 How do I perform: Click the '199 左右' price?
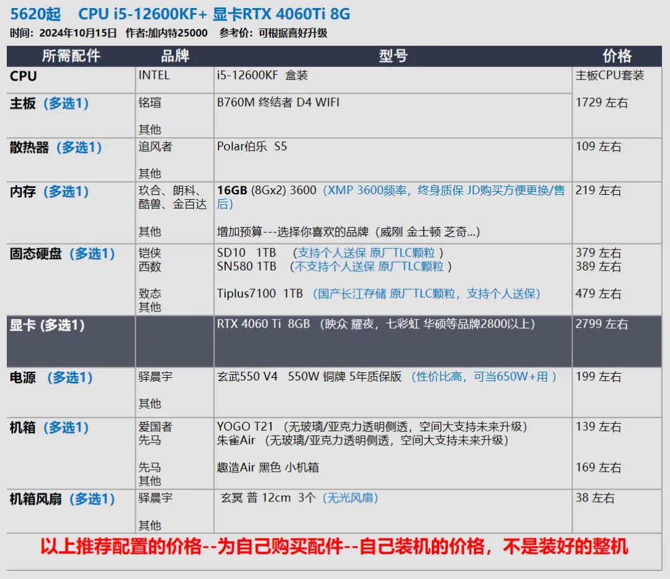[x=598, y=377]
